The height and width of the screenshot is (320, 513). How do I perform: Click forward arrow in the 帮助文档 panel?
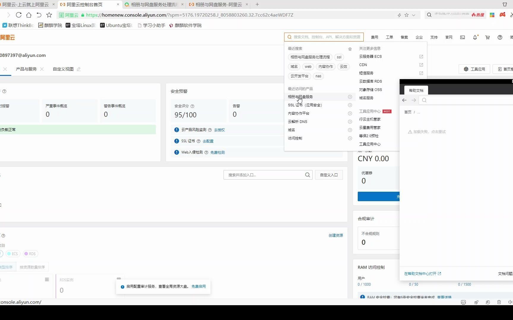414,100
